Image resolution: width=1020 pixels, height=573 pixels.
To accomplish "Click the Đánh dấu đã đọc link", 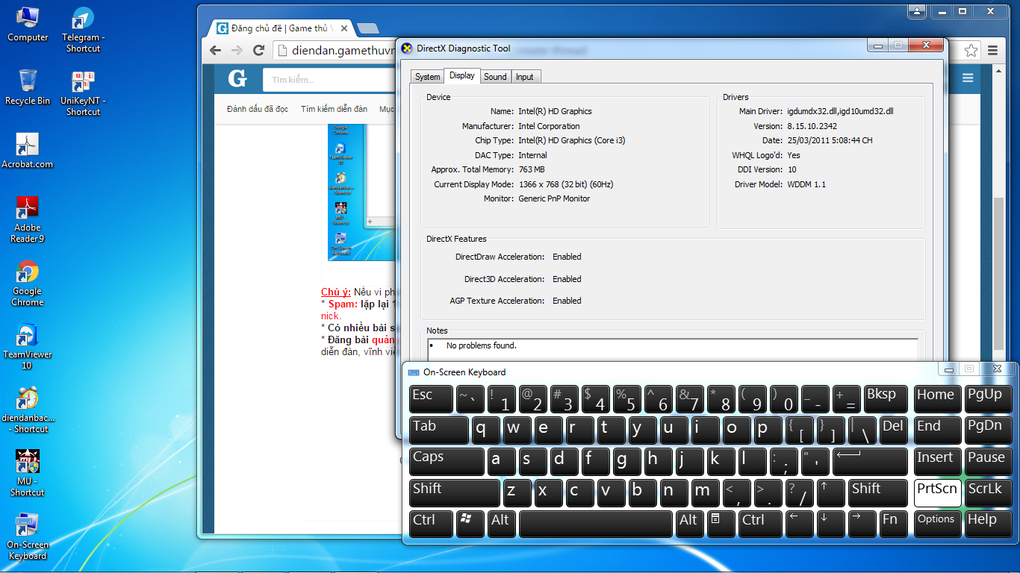I will coord(258,109).
